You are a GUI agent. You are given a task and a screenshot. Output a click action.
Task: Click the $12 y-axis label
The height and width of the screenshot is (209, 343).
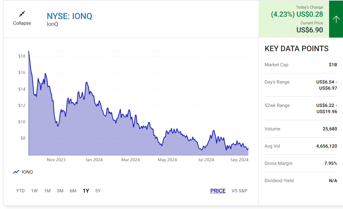pyautogui.click(x=22, y=105)
